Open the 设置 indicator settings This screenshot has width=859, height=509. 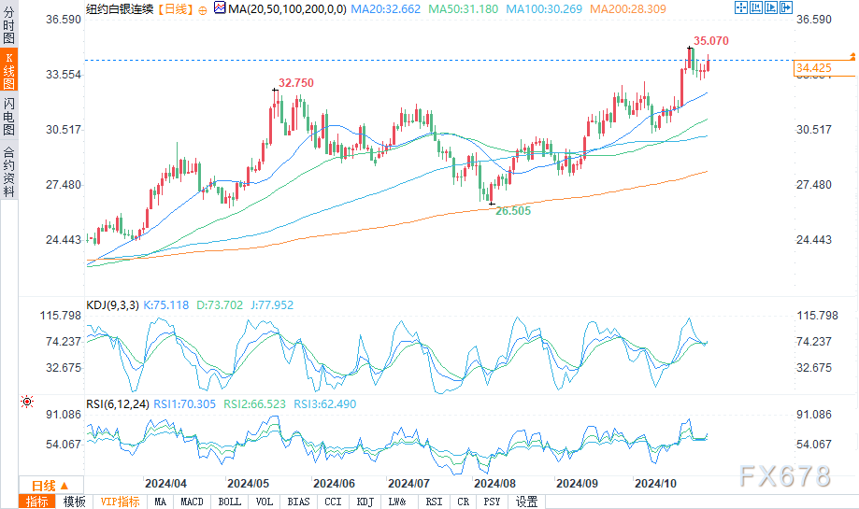[526, 502]
